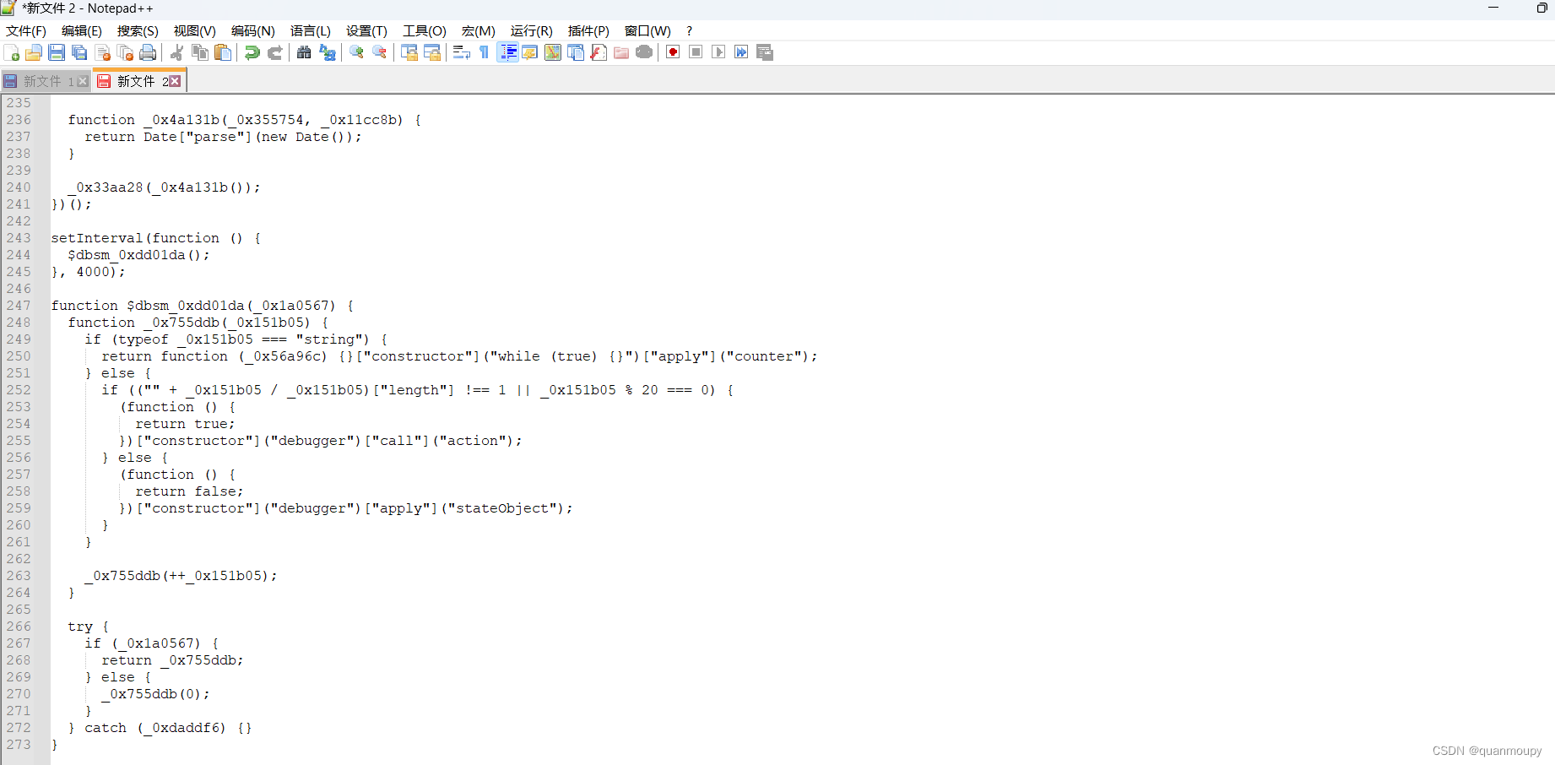Screen dimensions: 1555x765
Task: Click the Open file folder icon
Action: [34, 52]
